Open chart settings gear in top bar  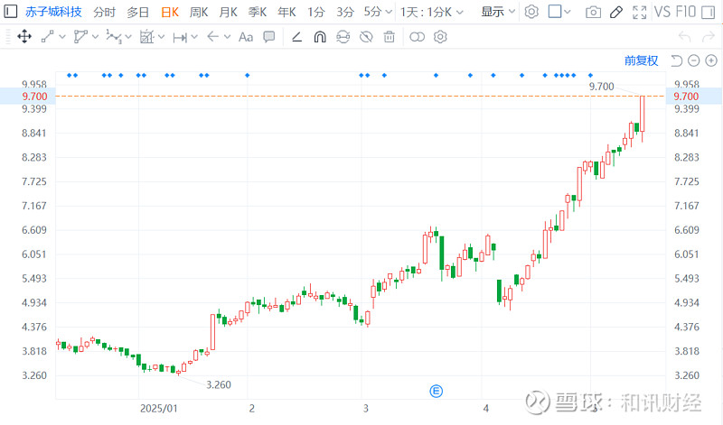pyautogui.click(x=531, y=12)
